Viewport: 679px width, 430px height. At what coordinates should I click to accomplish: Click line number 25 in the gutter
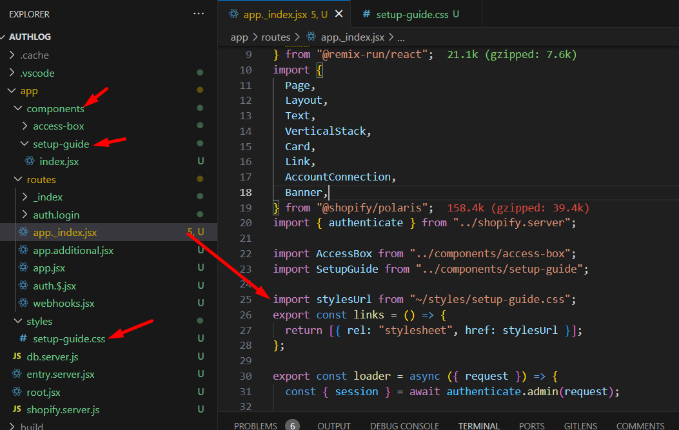coord(246,299)
